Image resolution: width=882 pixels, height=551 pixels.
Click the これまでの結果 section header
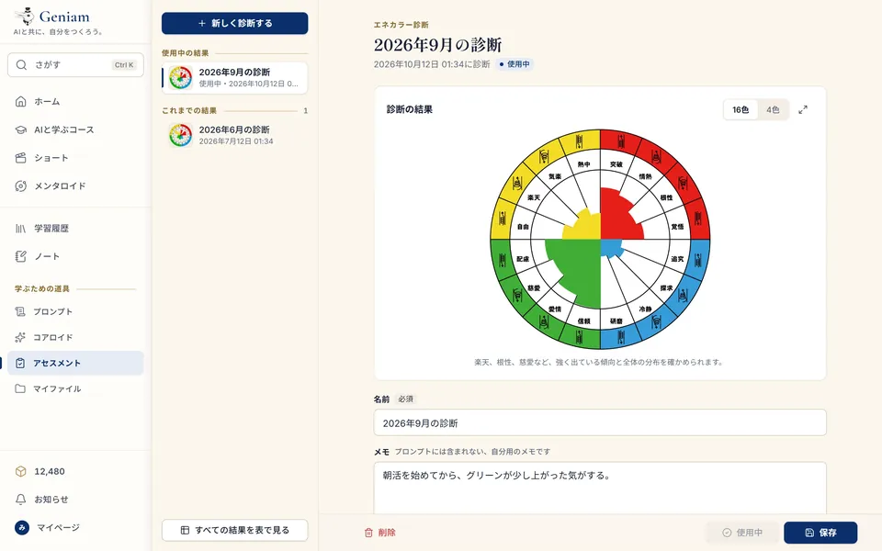(x=189, y=110)
